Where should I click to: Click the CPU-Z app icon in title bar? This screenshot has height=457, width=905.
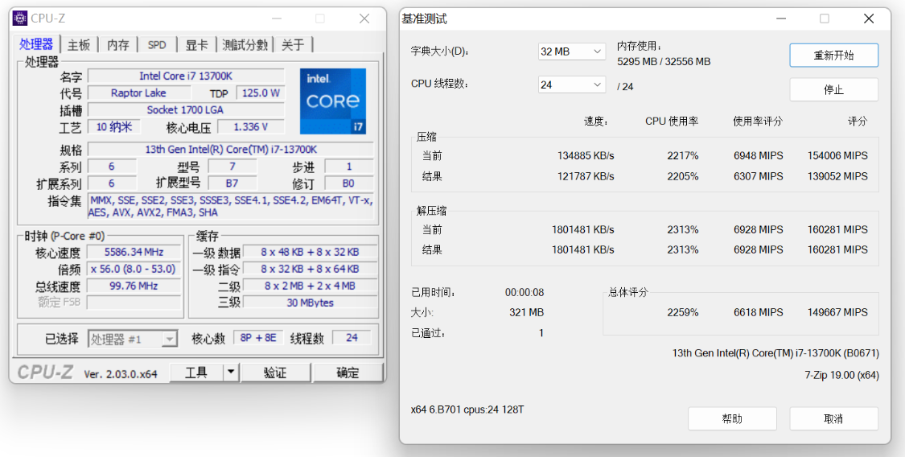click(19, 18)
